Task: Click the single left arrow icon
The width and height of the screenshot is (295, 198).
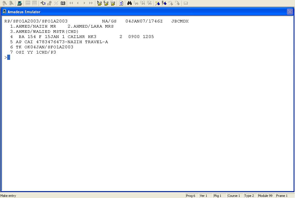Action: 78,3
